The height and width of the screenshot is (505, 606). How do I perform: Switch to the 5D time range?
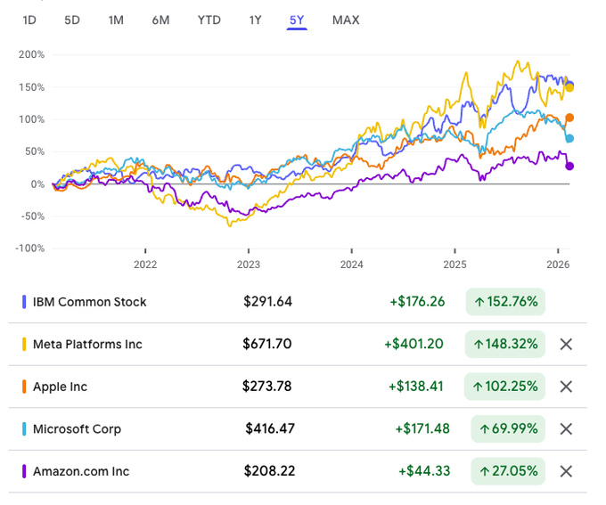[72, 20]
